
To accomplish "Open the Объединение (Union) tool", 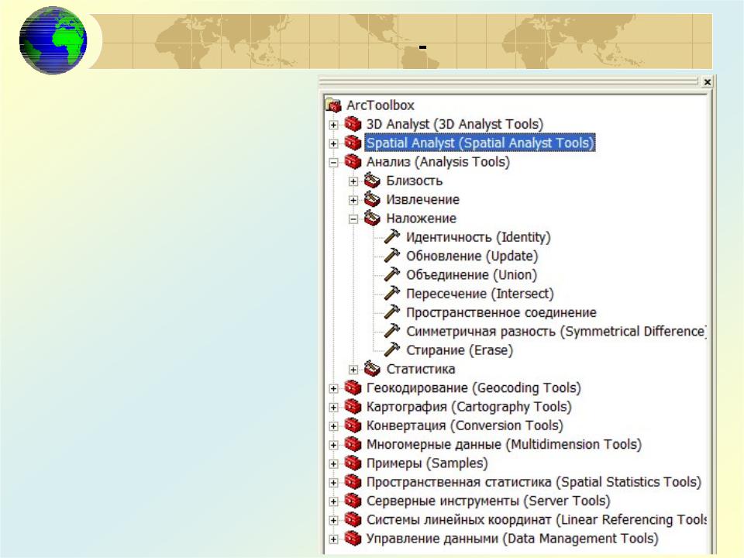I will [x=472, y=274].
